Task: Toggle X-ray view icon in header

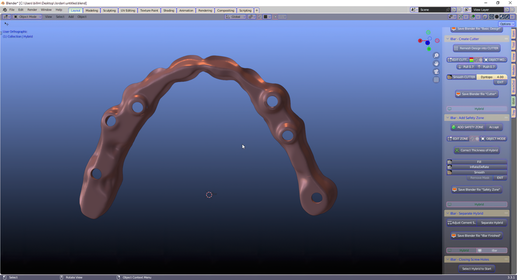Action: tap(485, 17)
